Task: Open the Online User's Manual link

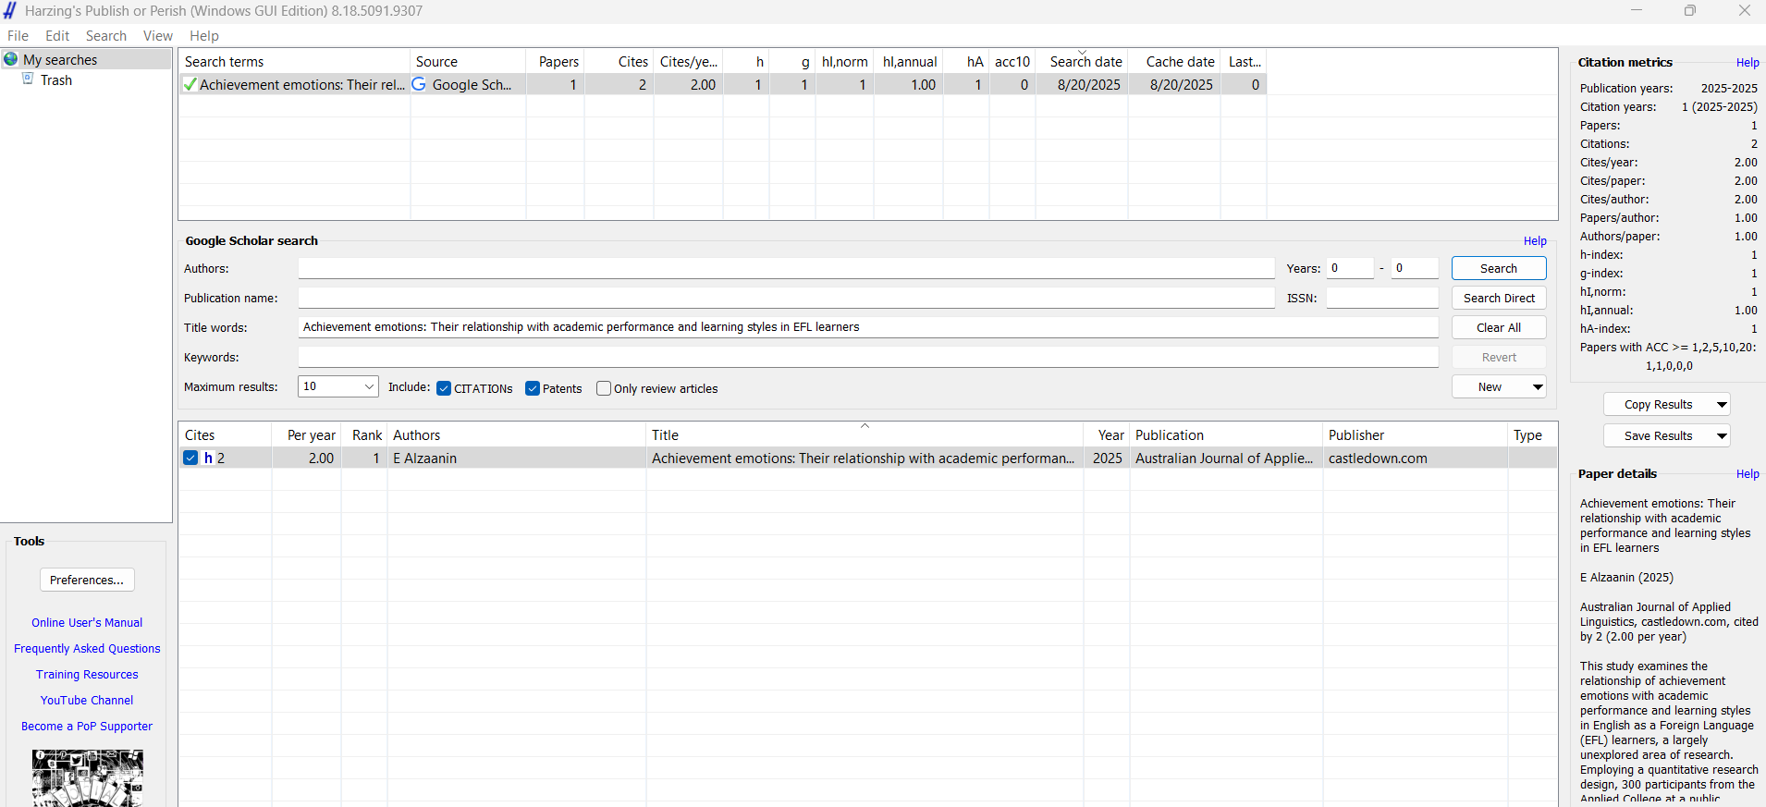Action: coord(87,623)
